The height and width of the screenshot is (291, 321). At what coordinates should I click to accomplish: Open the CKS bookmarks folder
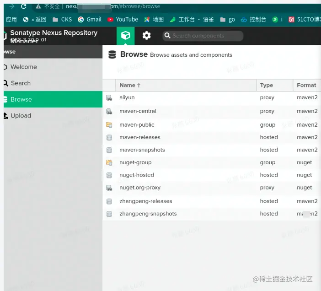[x=62, y=20]
